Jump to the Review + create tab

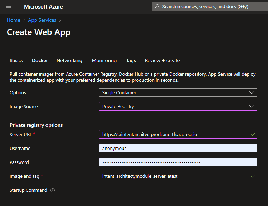162,61
